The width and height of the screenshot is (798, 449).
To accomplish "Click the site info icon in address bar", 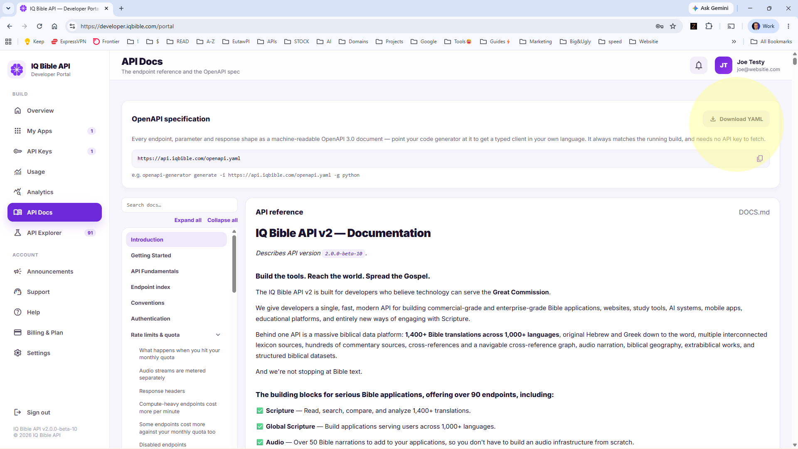I will click(x=72, y=26).
